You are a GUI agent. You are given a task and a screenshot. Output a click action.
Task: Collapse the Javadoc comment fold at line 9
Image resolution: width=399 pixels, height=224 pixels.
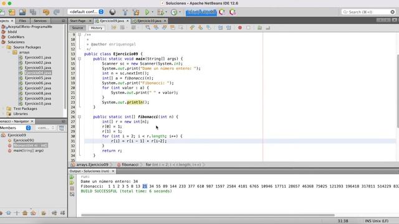pos(79,35)
